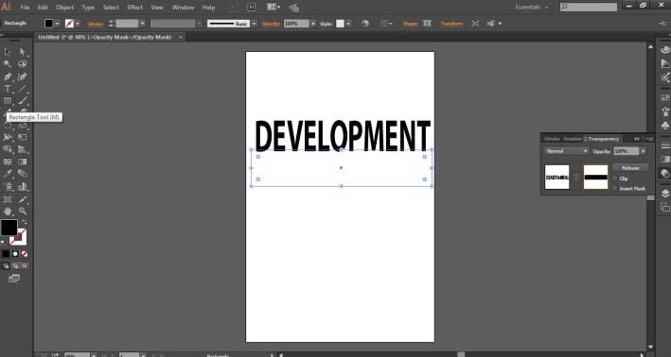Open the Symbols panel icon
This screenshot has height=357, width=671.
tap(665, 125)
